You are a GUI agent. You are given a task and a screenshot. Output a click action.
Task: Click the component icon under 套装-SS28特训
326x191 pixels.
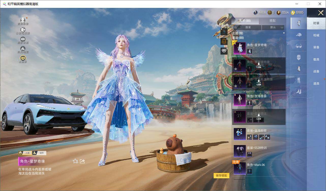click(249, 154)
